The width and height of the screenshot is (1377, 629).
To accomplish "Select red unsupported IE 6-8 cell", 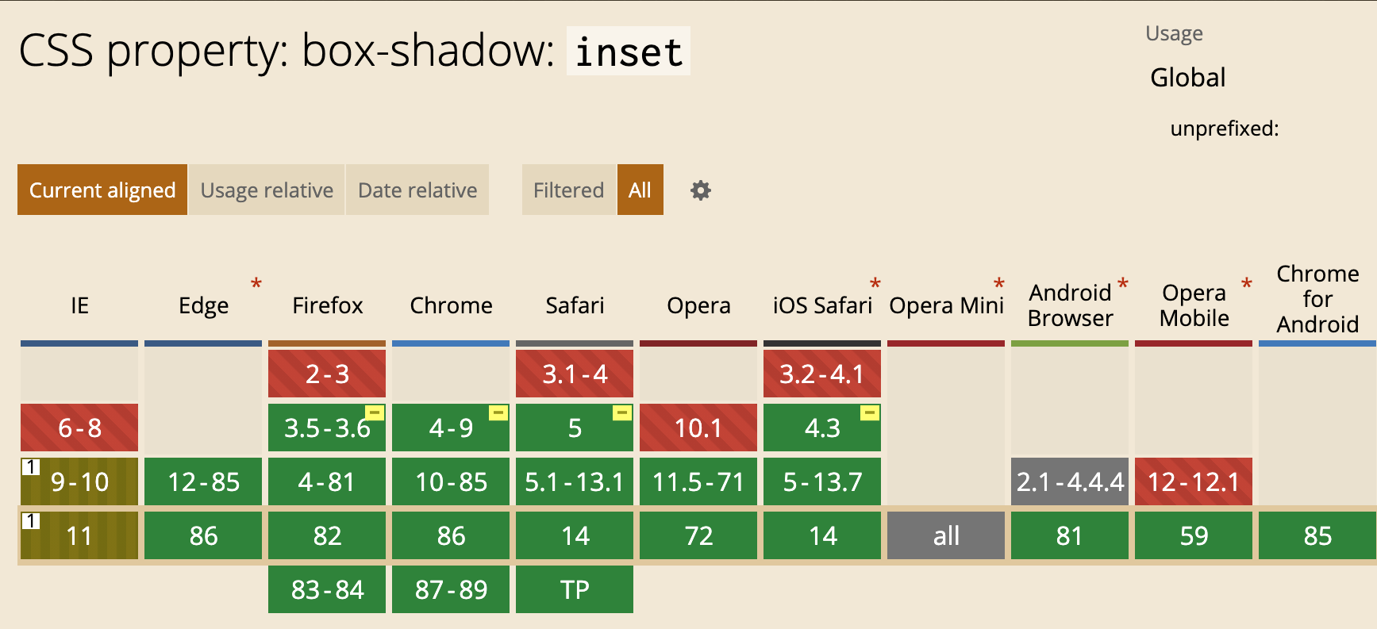I will coord(79,428).
